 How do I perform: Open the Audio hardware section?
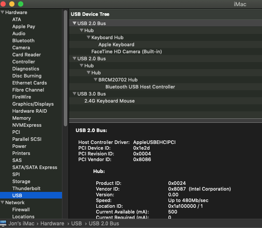point(19,33)
